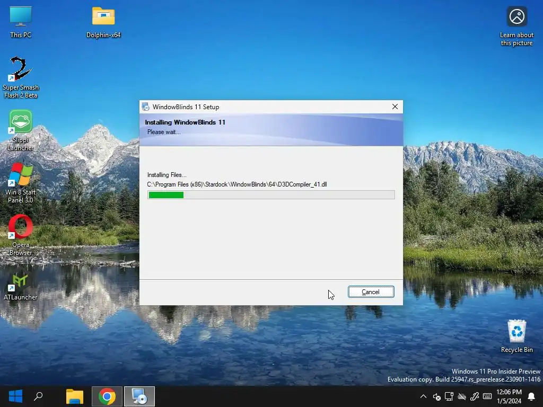Click the OneDrive cloud tray icon

coord(462,396)
